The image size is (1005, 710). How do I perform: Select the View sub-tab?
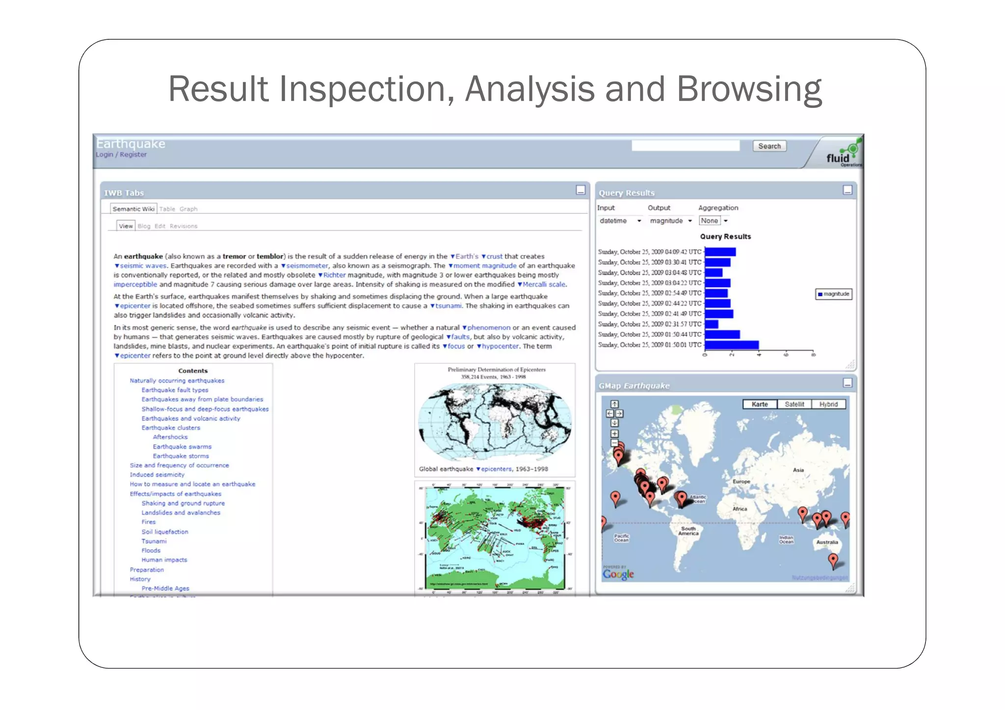click(x=126, y=226)
